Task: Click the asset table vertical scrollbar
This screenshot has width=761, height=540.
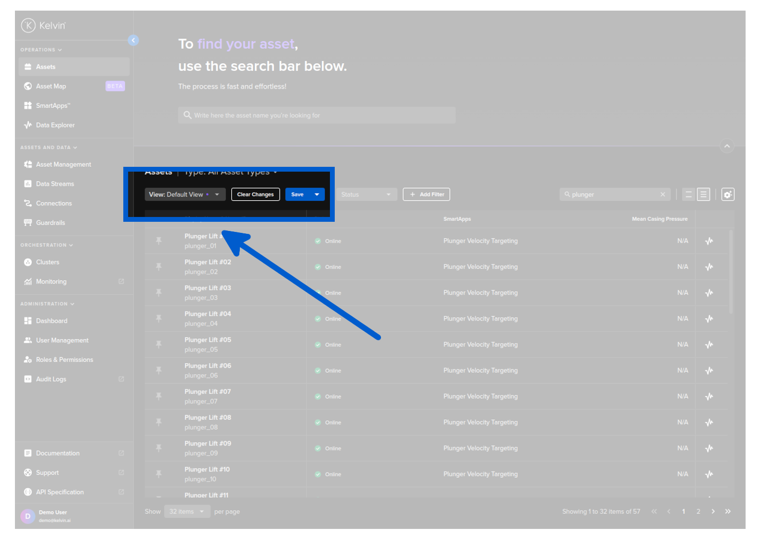Action: [731, 272]
